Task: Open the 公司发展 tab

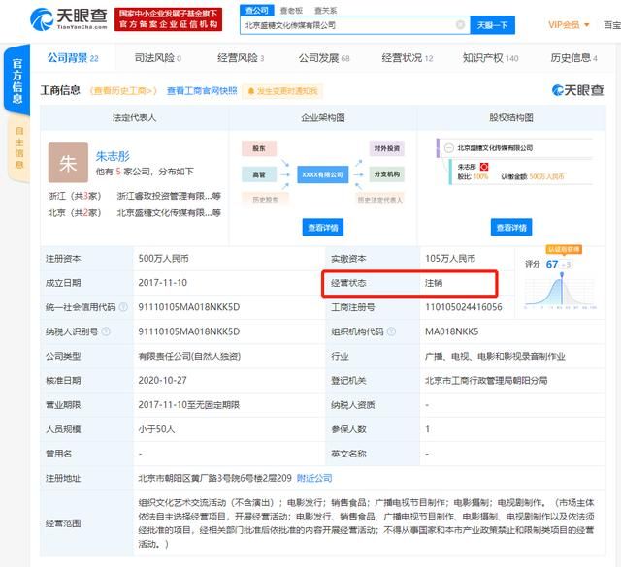Action: (324, 58)
